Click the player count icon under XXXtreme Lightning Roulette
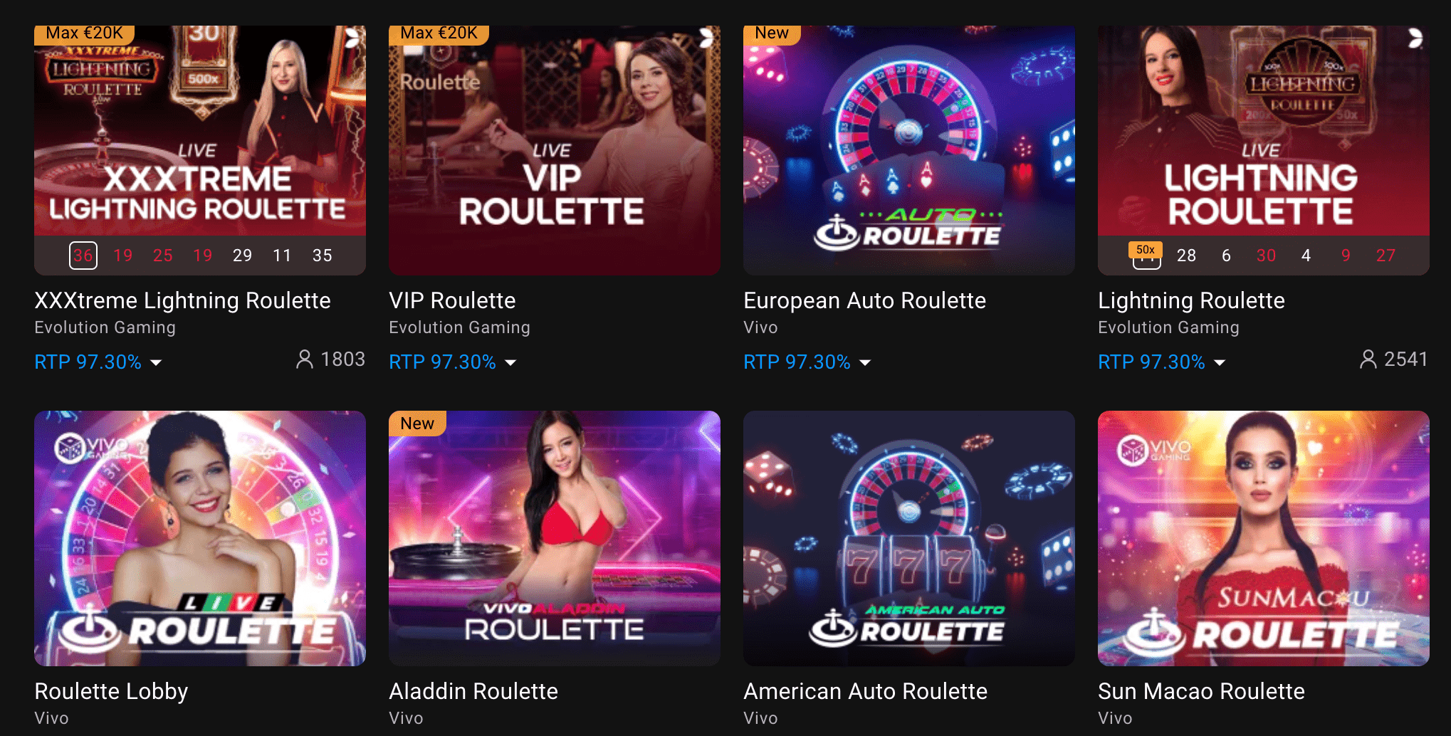1451x736 pixels. [x=304, y=359]
